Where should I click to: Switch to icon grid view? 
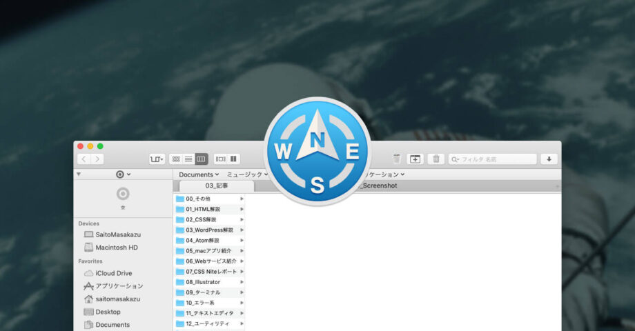coord(176,159)
